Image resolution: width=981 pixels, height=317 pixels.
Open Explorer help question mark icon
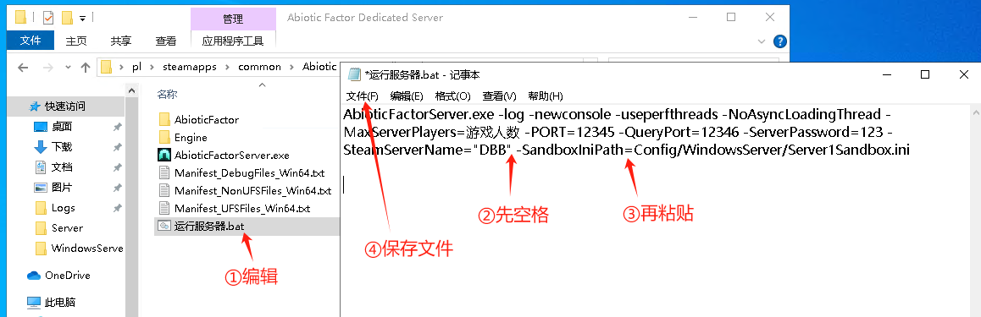tap(779, 41)
